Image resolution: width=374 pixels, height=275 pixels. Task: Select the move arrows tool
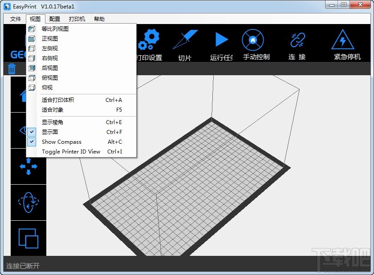(28, 166)
